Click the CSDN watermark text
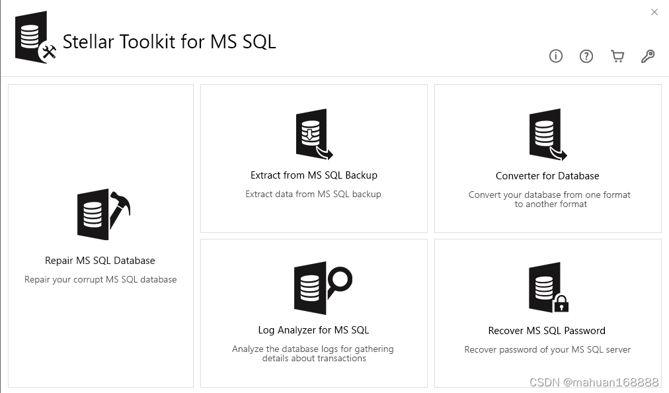The image size is (669, 393). click(594, 382)
